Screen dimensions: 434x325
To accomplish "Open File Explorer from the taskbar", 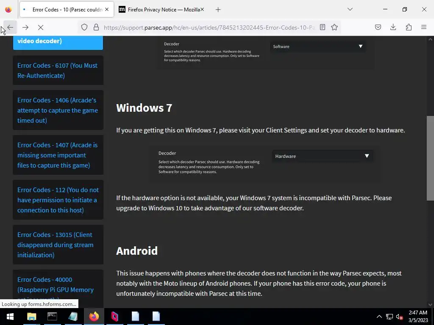I will pyautogui.click(x=31, y=317).
